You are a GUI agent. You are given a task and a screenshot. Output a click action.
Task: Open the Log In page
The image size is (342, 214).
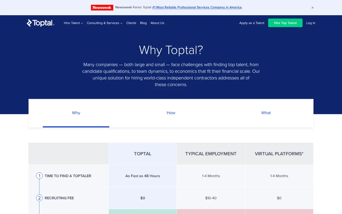tap(311, 23)
